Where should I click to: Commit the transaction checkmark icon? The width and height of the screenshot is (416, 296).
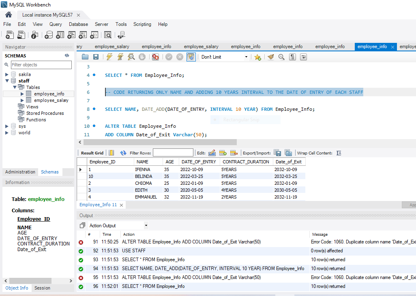tap(169, 57)
